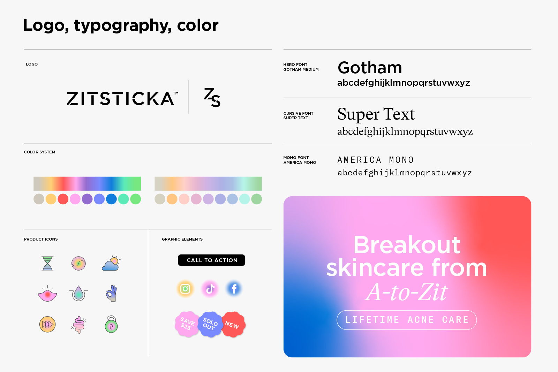The width and height of the screenshot is (558, 372).
Task: Click the red NEW badge sticker
Action: [233, 324]
